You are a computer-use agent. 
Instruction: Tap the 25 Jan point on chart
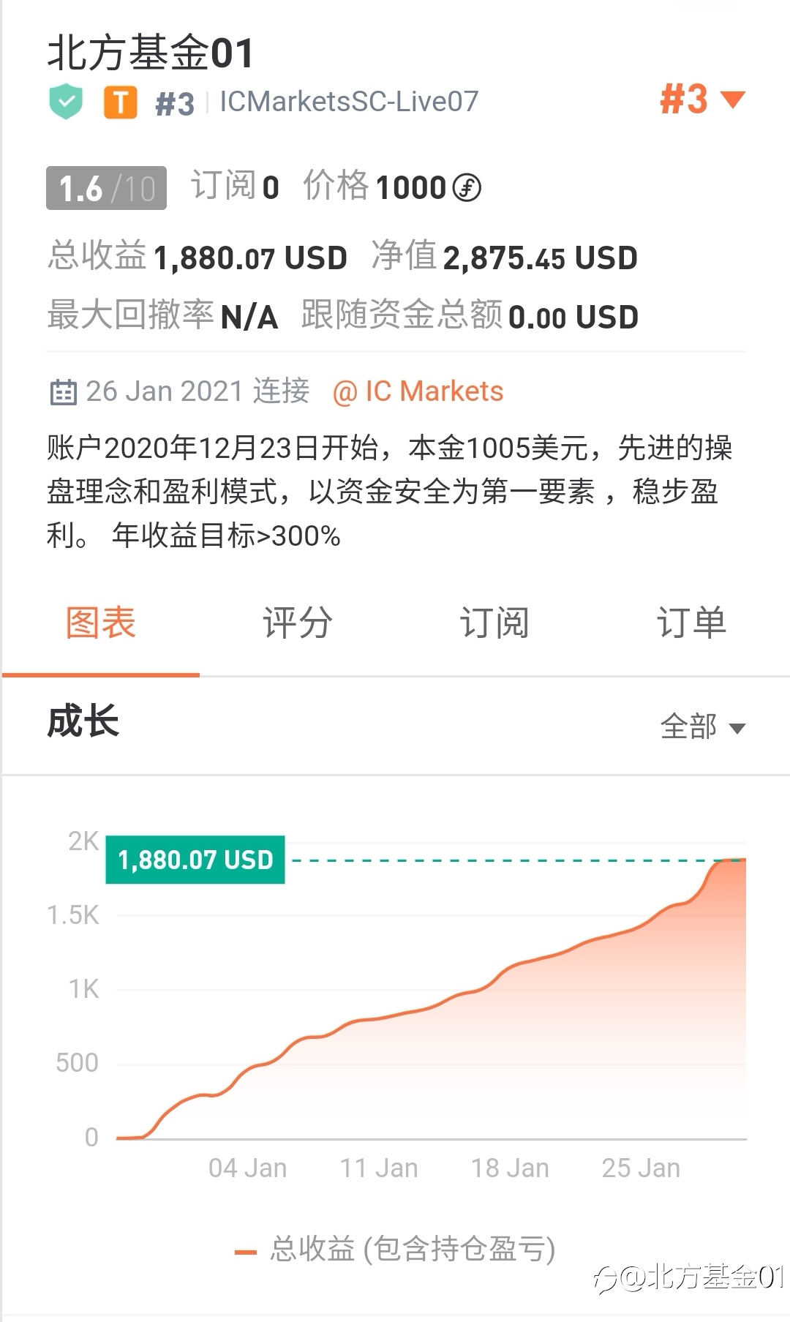pos(641,1168)
